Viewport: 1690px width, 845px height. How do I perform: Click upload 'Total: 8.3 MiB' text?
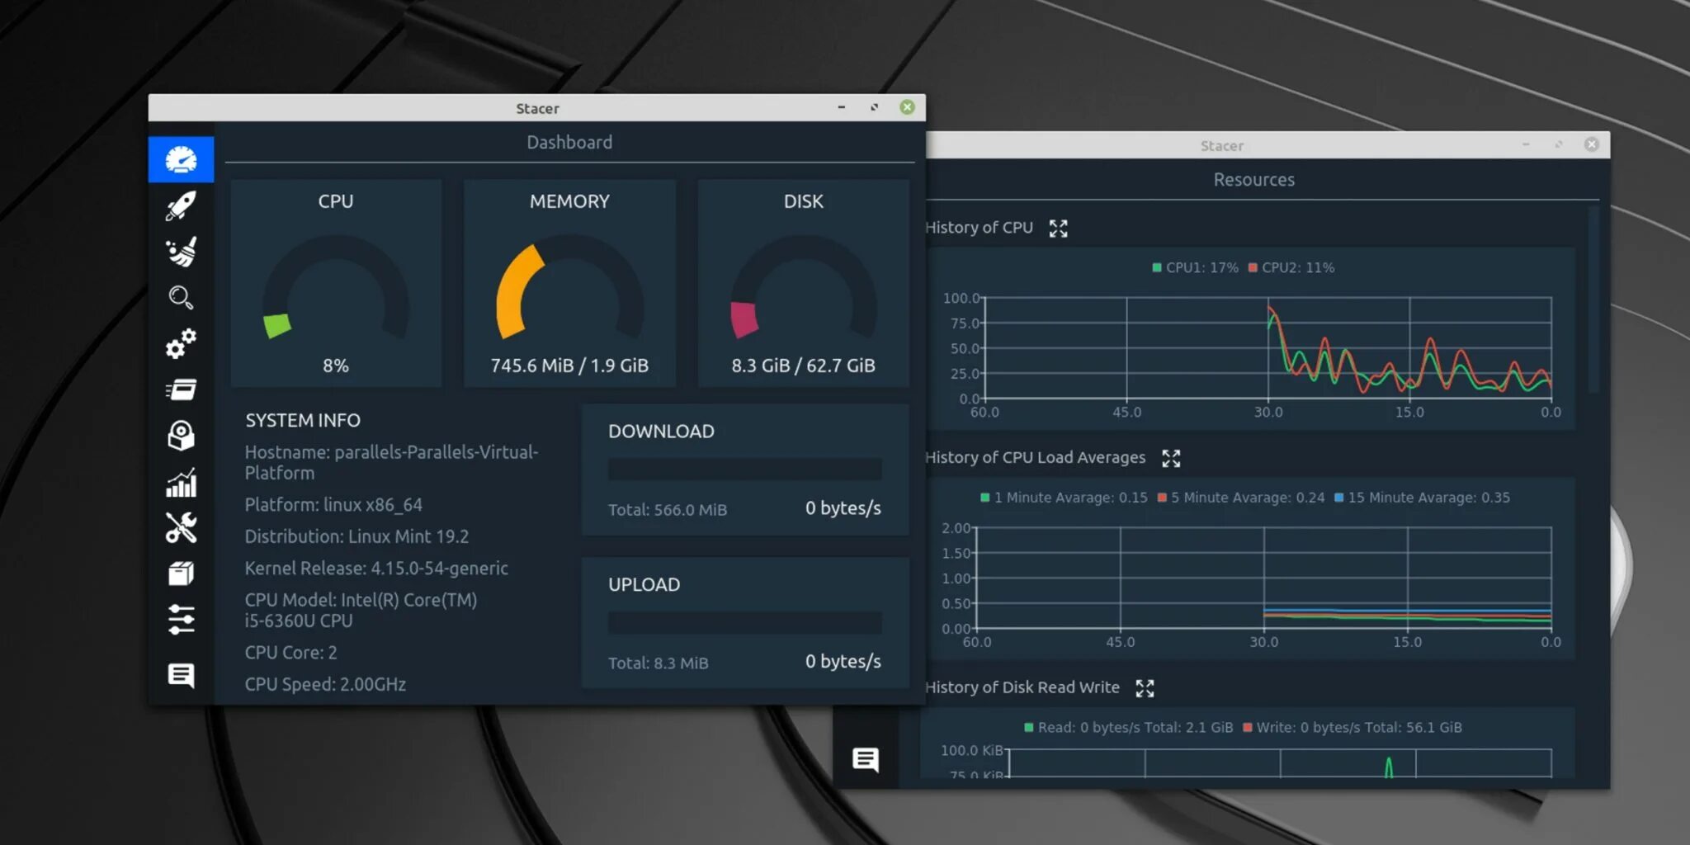tap(658, 663)
